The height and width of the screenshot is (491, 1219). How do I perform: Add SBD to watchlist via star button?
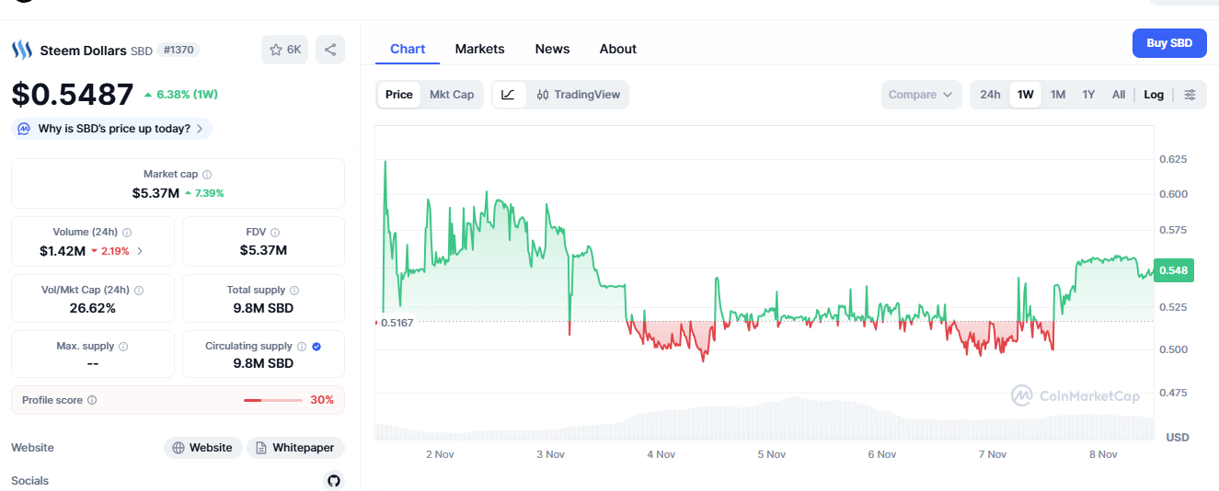tap(285, 50)
